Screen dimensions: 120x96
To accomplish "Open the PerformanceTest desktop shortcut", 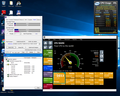I will point(19,4).
